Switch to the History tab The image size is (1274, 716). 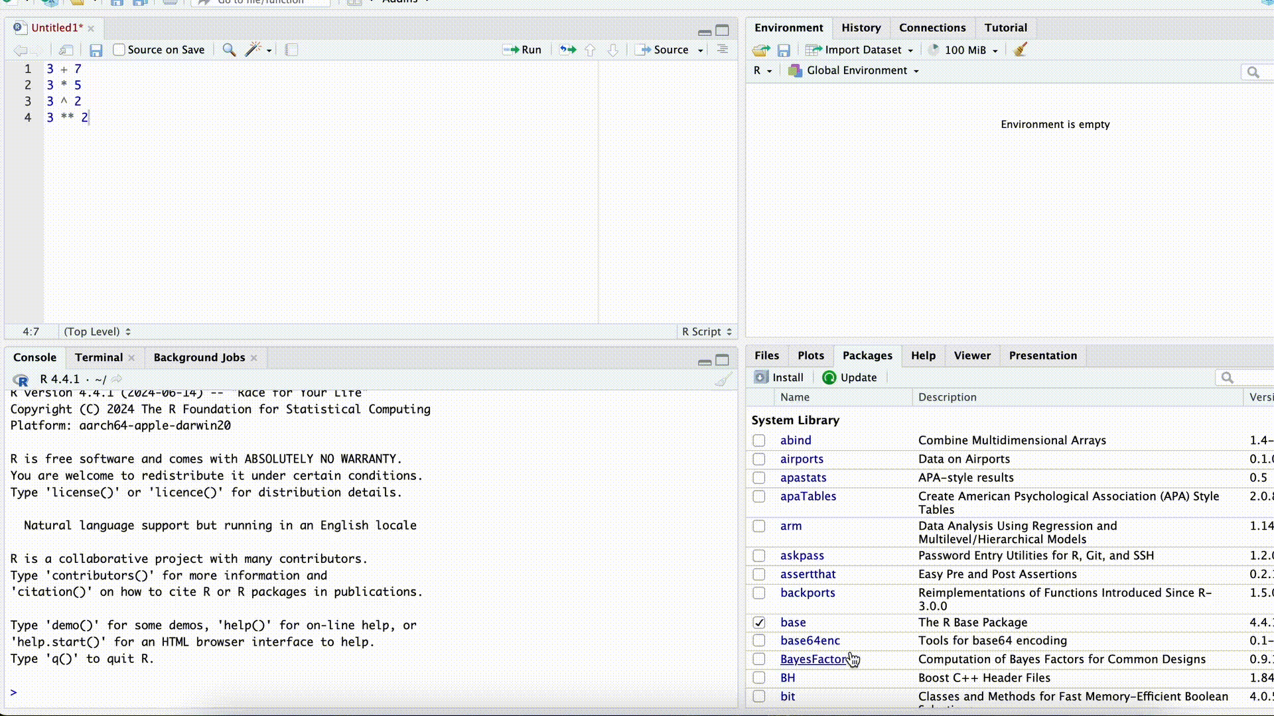point(861,28)
